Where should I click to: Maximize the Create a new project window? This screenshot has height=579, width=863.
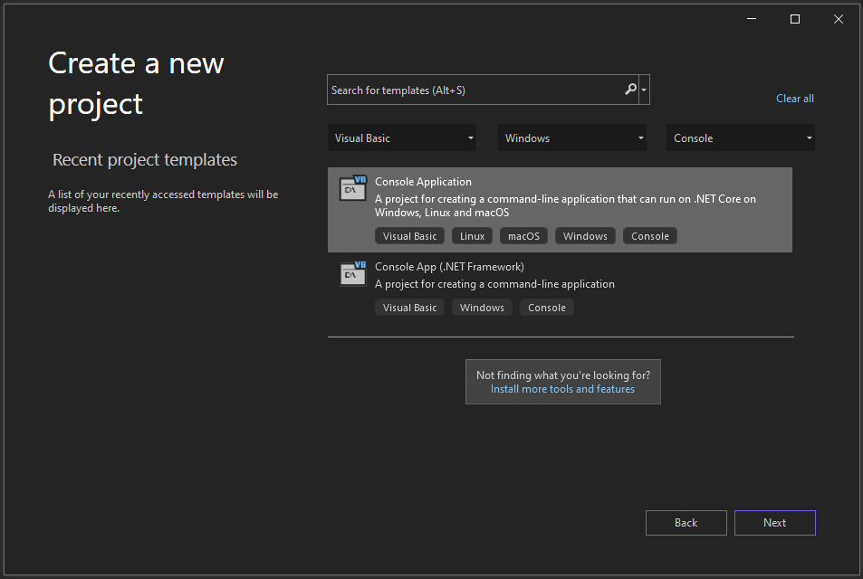coord(795,19)
